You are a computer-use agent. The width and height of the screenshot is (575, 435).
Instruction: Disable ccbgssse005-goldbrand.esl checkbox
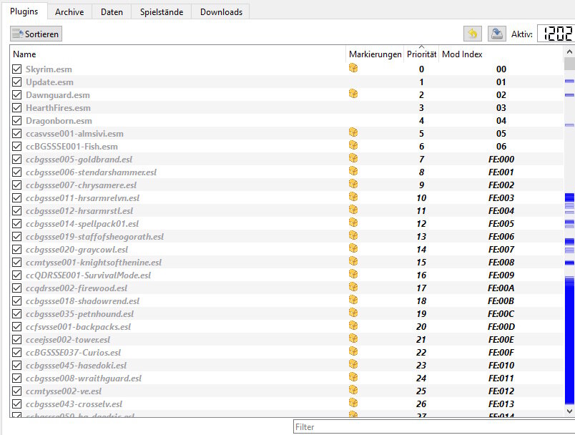[17, 159]
